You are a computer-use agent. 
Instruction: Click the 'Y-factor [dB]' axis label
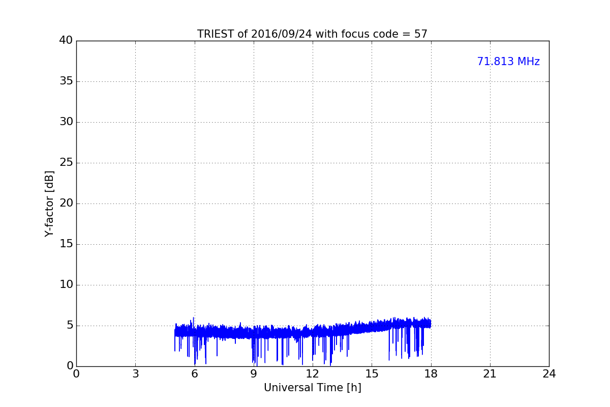click(x=49, y=203)
